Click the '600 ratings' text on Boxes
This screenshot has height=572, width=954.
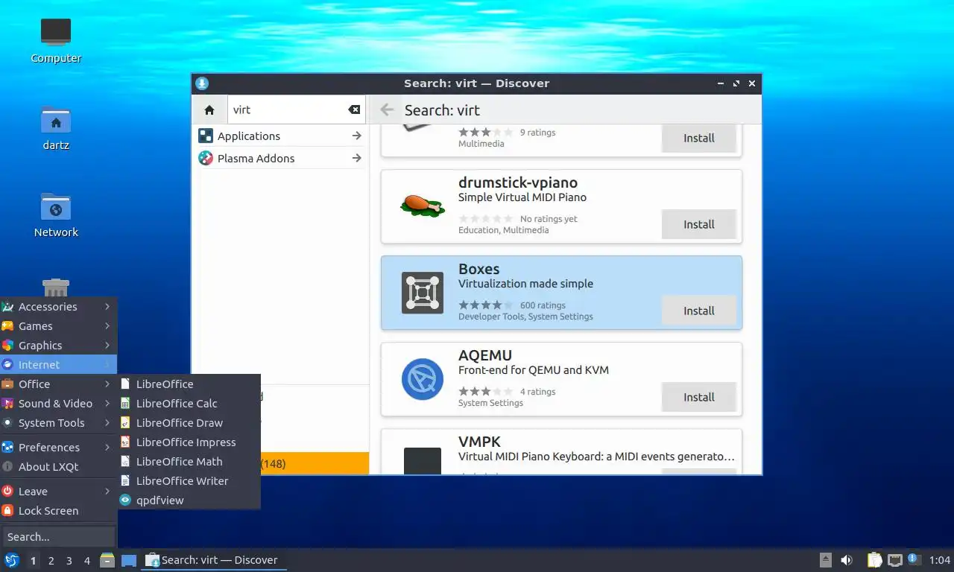click(x=543, y=305)
